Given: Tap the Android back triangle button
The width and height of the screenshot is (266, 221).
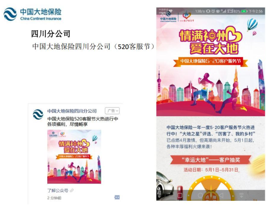Looking at the screenshot, I should (x=221, y=195).
